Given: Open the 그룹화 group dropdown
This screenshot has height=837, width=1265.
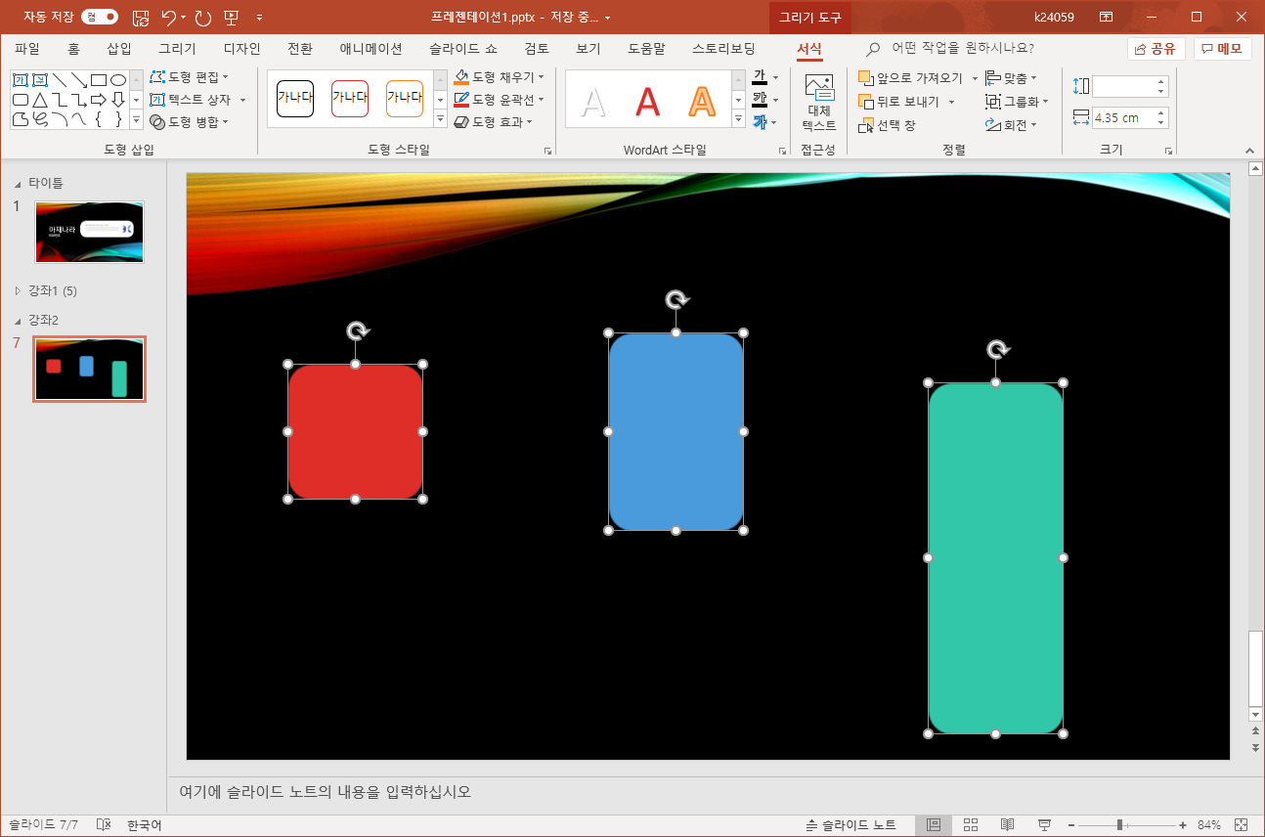Looking at the screenshot, I should [x=1017, y=101].
